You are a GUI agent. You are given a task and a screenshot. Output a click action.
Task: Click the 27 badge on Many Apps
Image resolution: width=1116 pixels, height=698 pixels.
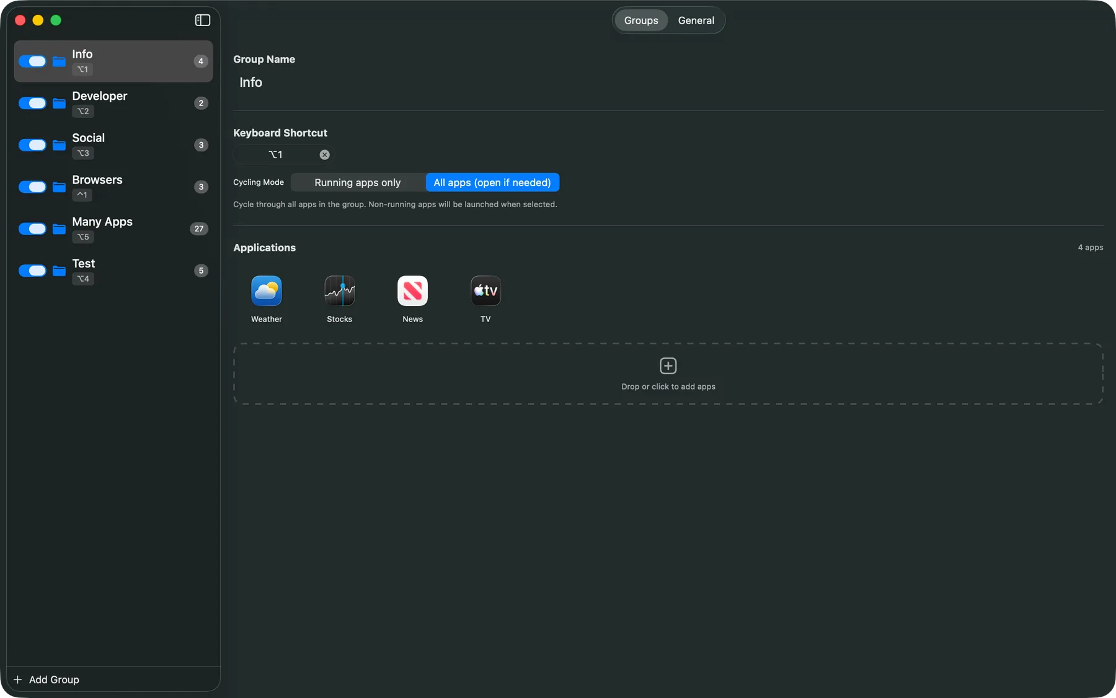tap(199, 229)
